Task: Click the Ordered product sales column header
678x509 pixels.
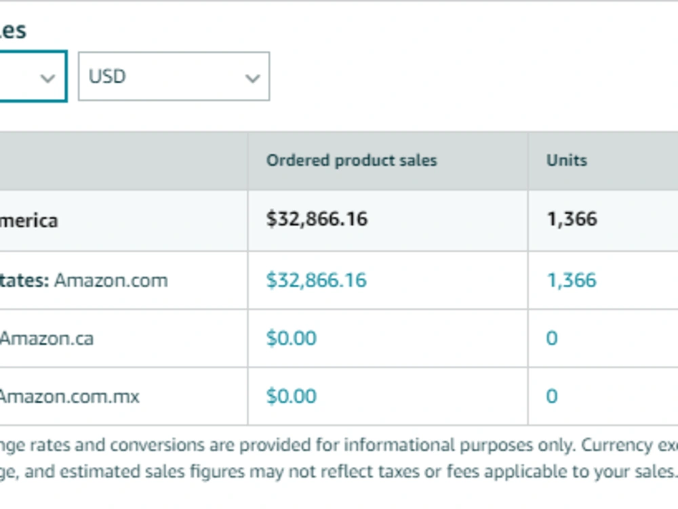Action: pyautogui.click(x=351, y=161)
